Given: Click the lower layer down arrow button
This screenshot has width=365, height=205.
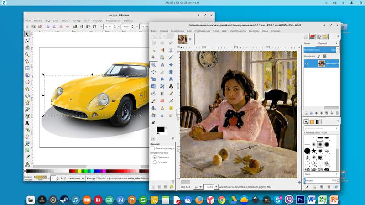Looking at the screenshot, I should click(322, 113).
